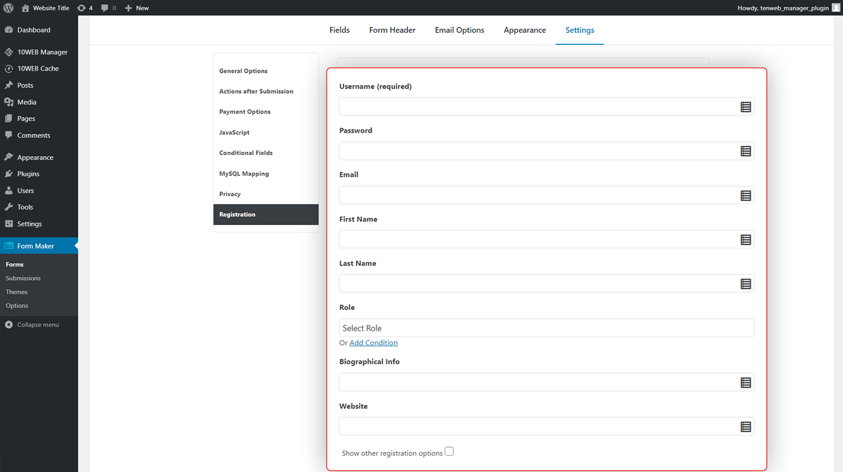The width and height of the screenshot is (843, 472).
Task: Open the Select Role dropdown
Action: pos(546,328)
